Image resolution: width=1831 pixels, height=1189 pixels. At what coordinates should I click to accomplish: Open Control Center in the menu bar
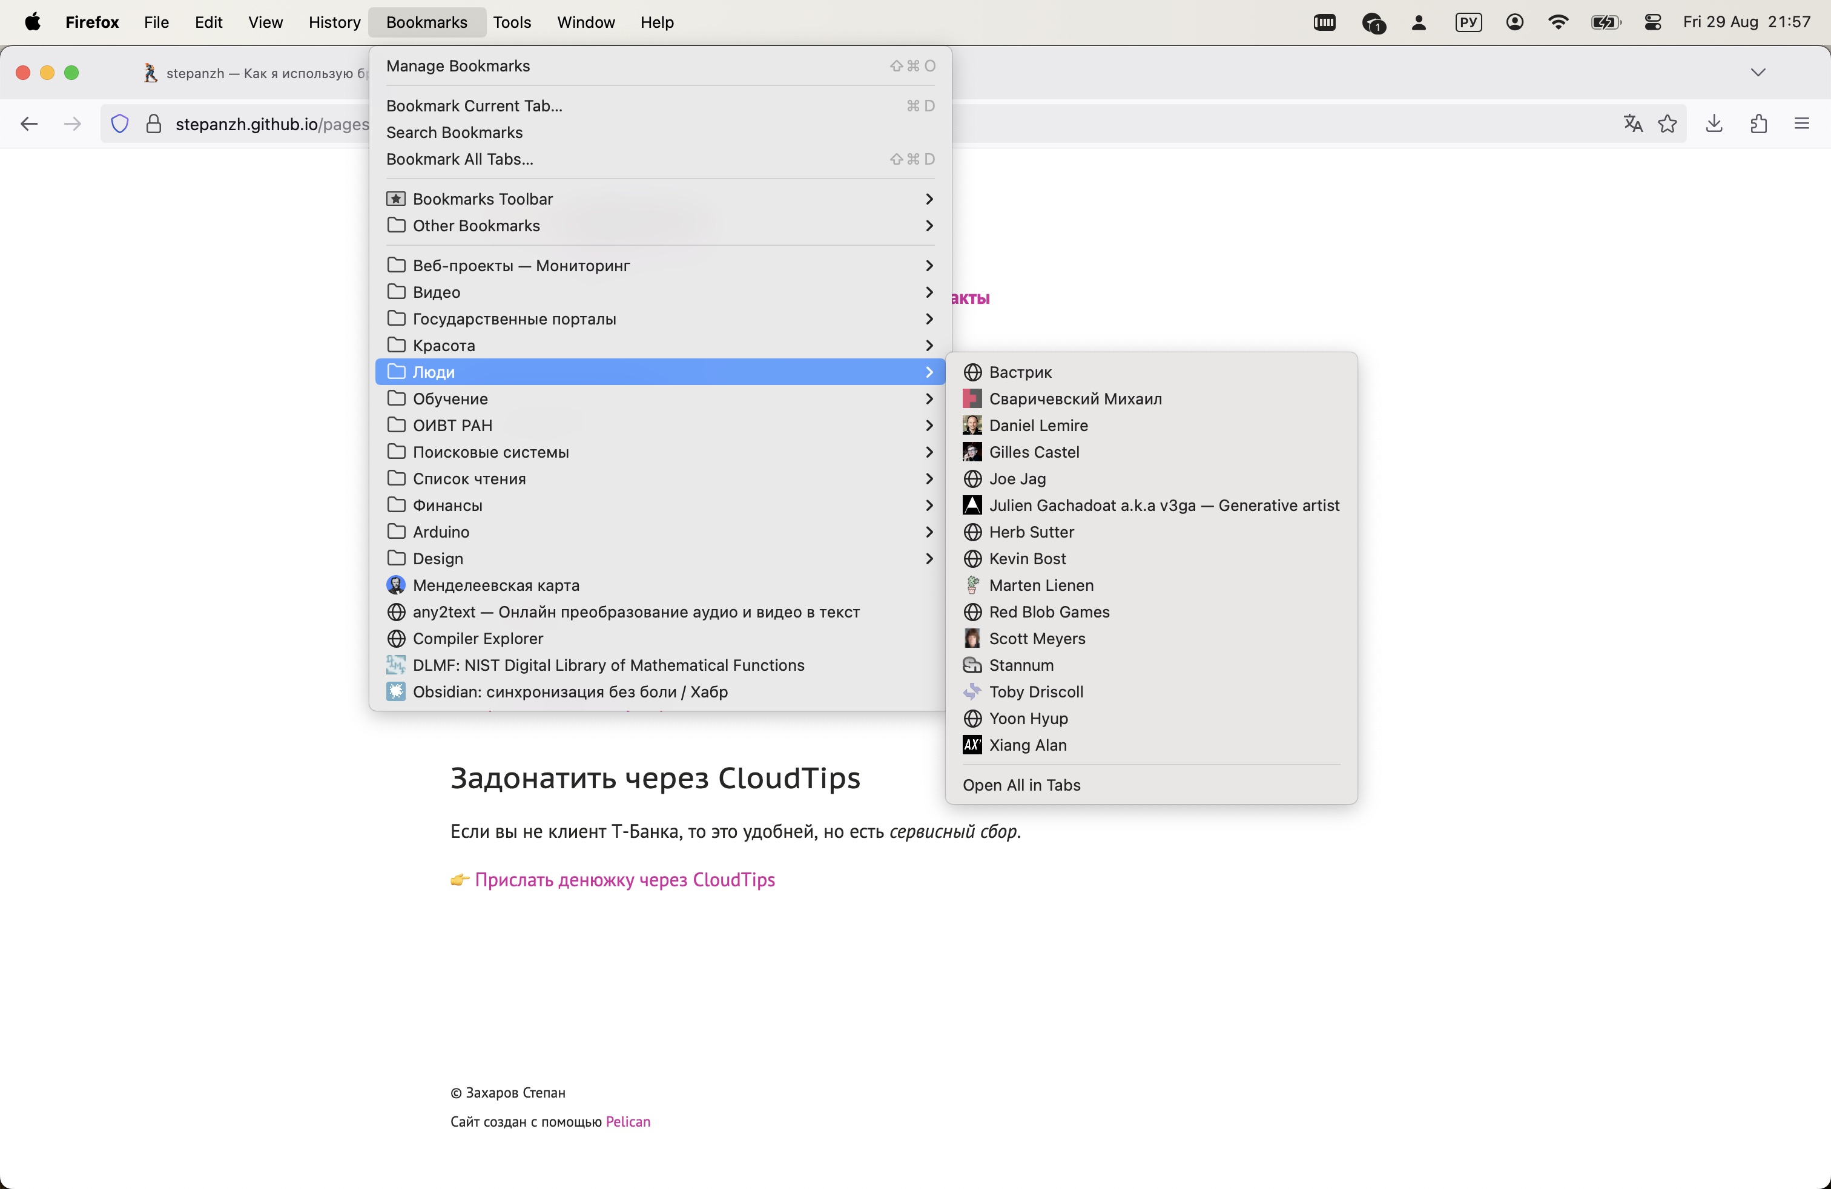[x=1653, y=22]
